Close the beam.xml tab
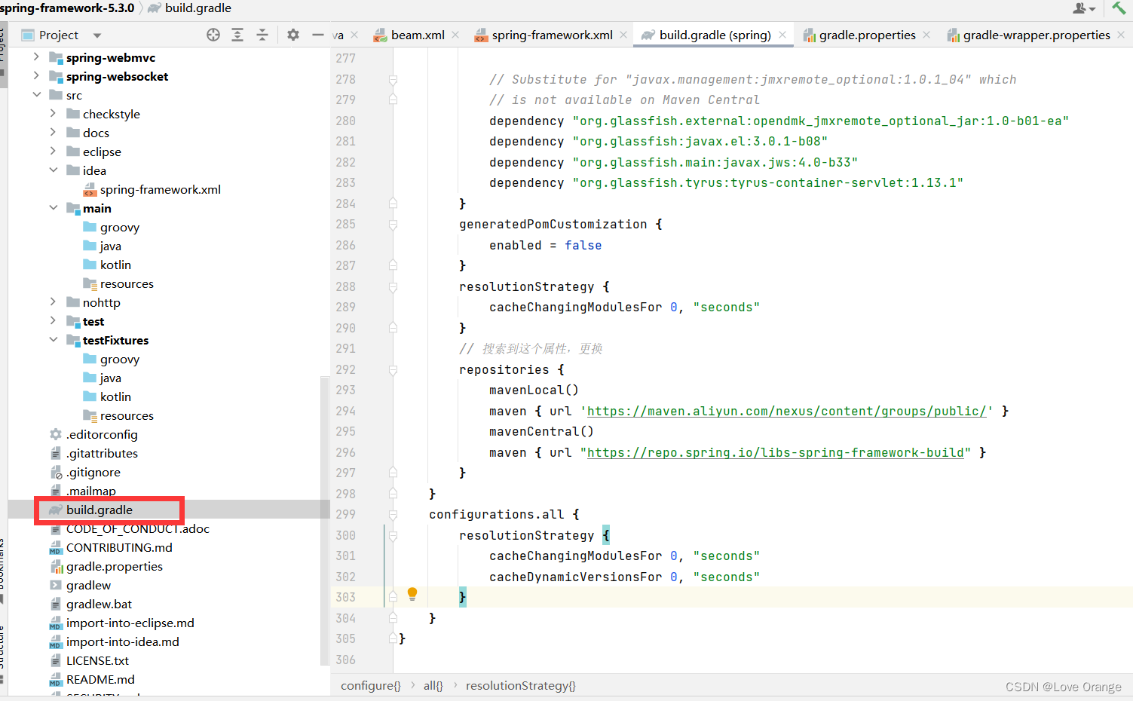Viewport: 1133px width, 701px height. point(455,35)
